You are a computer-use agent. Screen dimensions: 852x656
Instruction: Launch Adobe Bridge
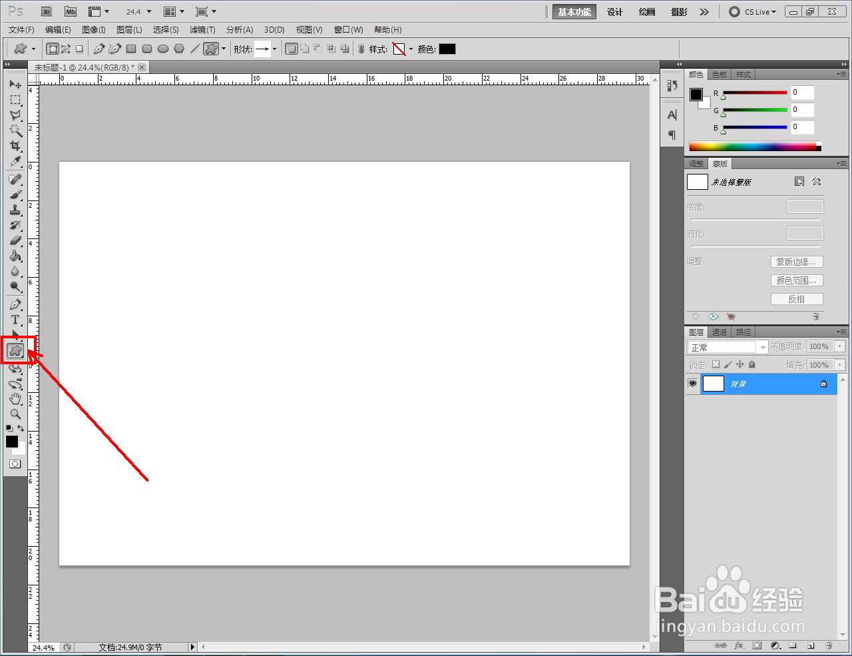pyautogui.click(x=47, y=12)
